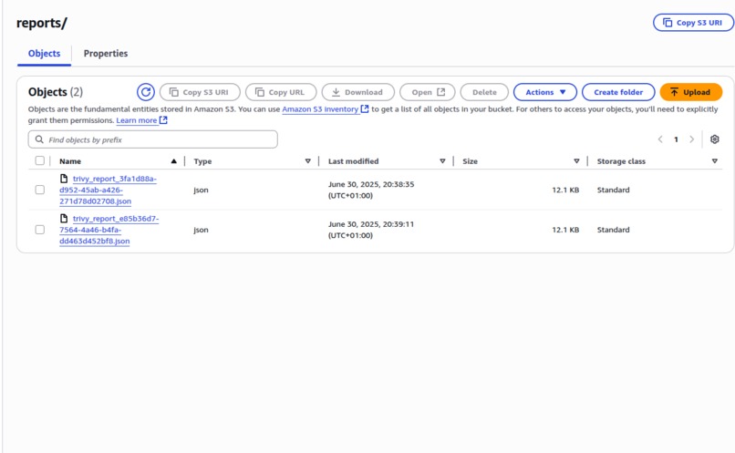Sort by the Size column arrow

pos(576,161)
